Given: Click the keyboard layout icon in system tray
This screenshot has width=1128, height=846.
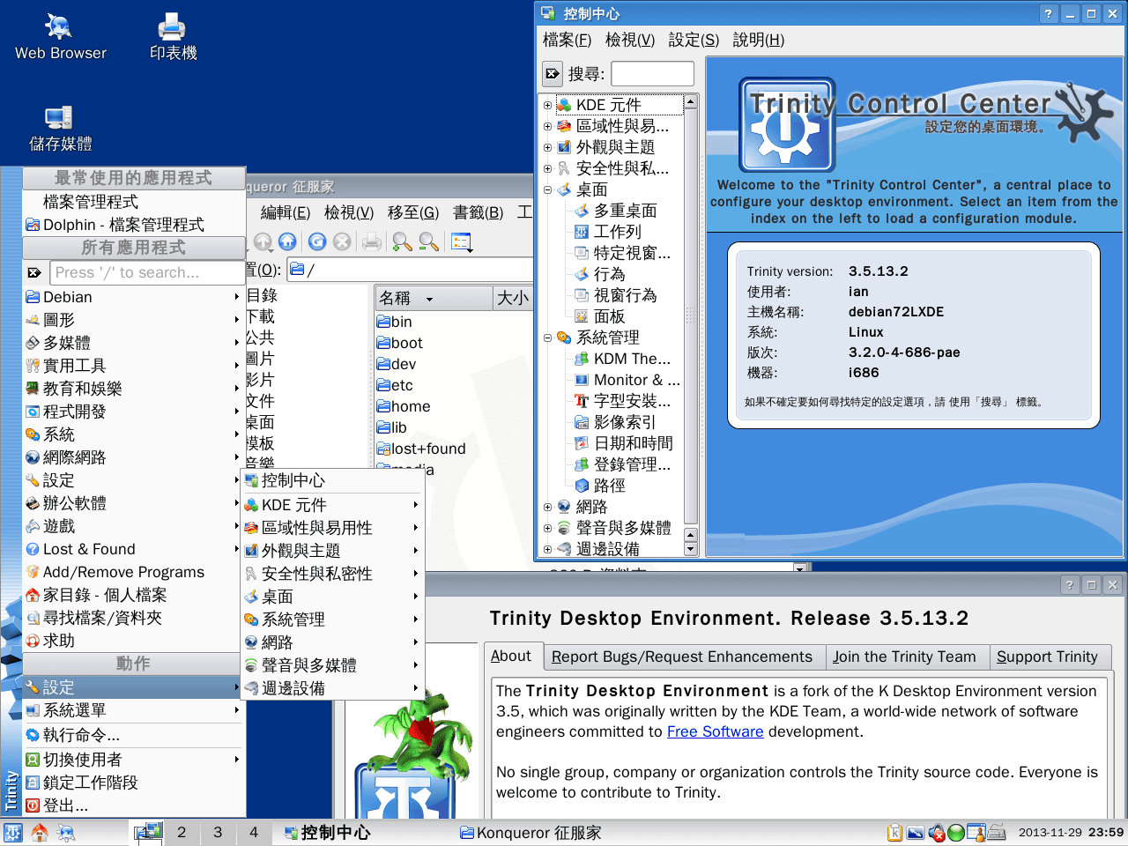Looking at the screenshot, I should coord(997,832).
